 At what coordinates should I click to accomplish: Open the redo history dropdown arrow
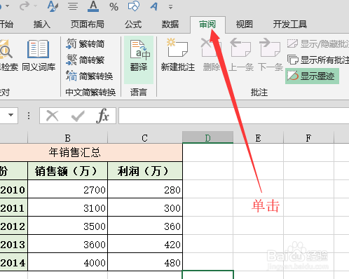click(36, 6)
